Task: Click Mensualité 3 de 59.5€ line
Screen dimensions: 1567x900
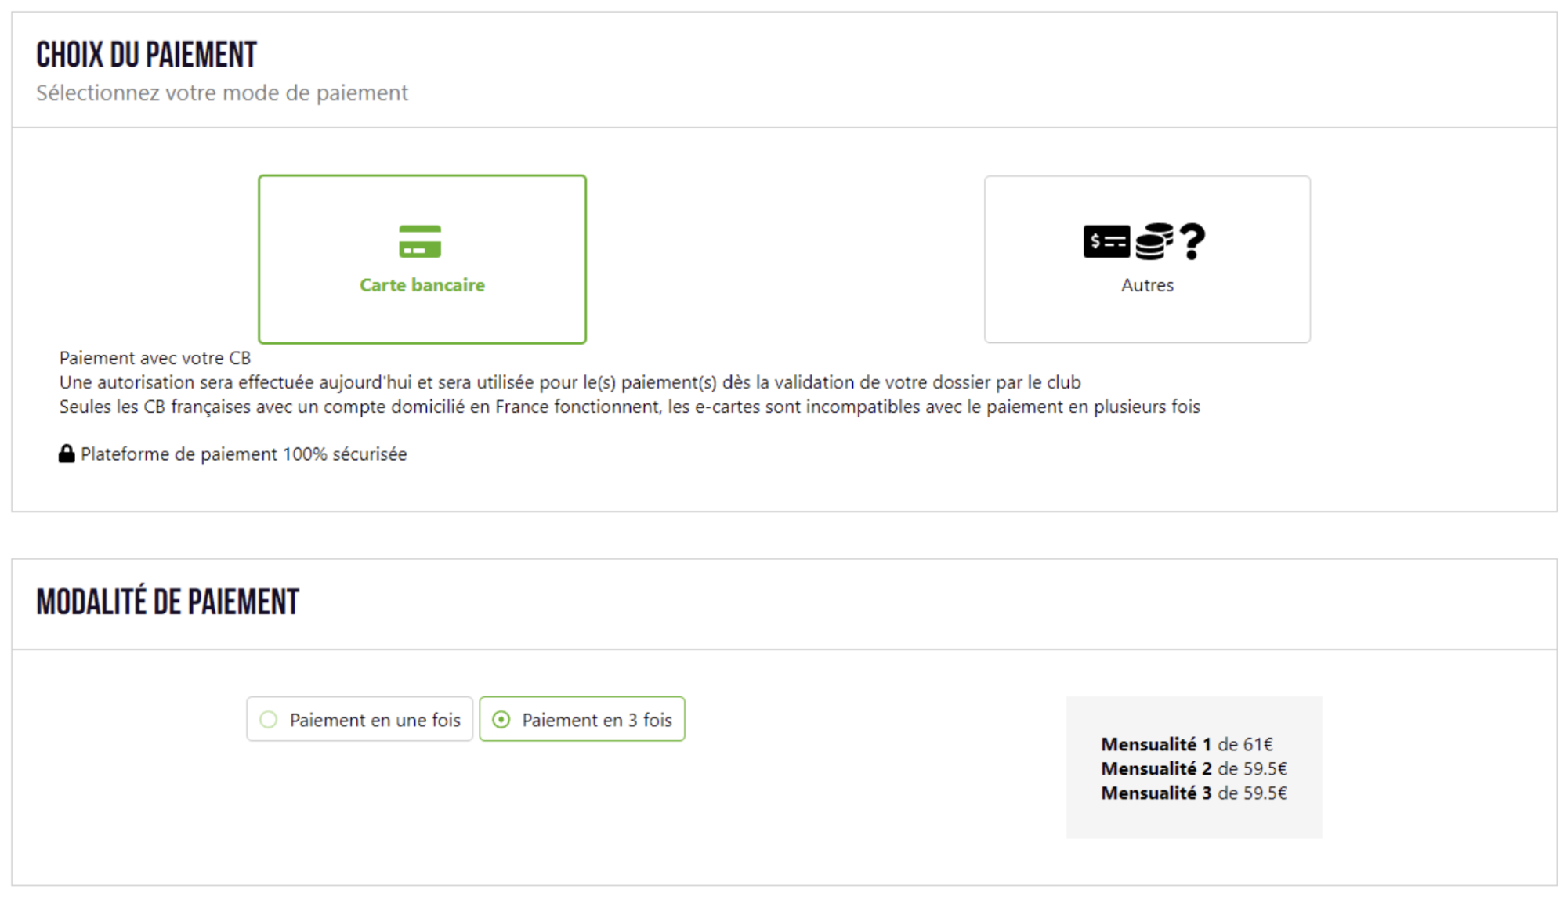Action: [1194, 793]
